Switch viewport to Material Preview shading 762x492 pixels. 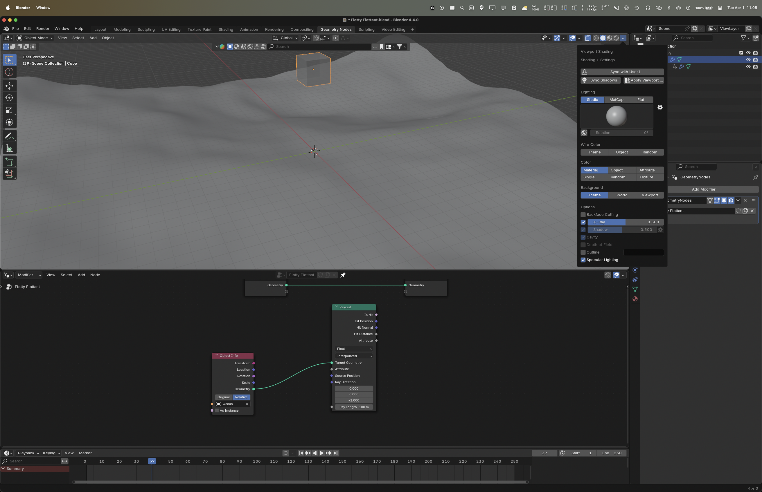pyautogui.click(x=610, y=38)
